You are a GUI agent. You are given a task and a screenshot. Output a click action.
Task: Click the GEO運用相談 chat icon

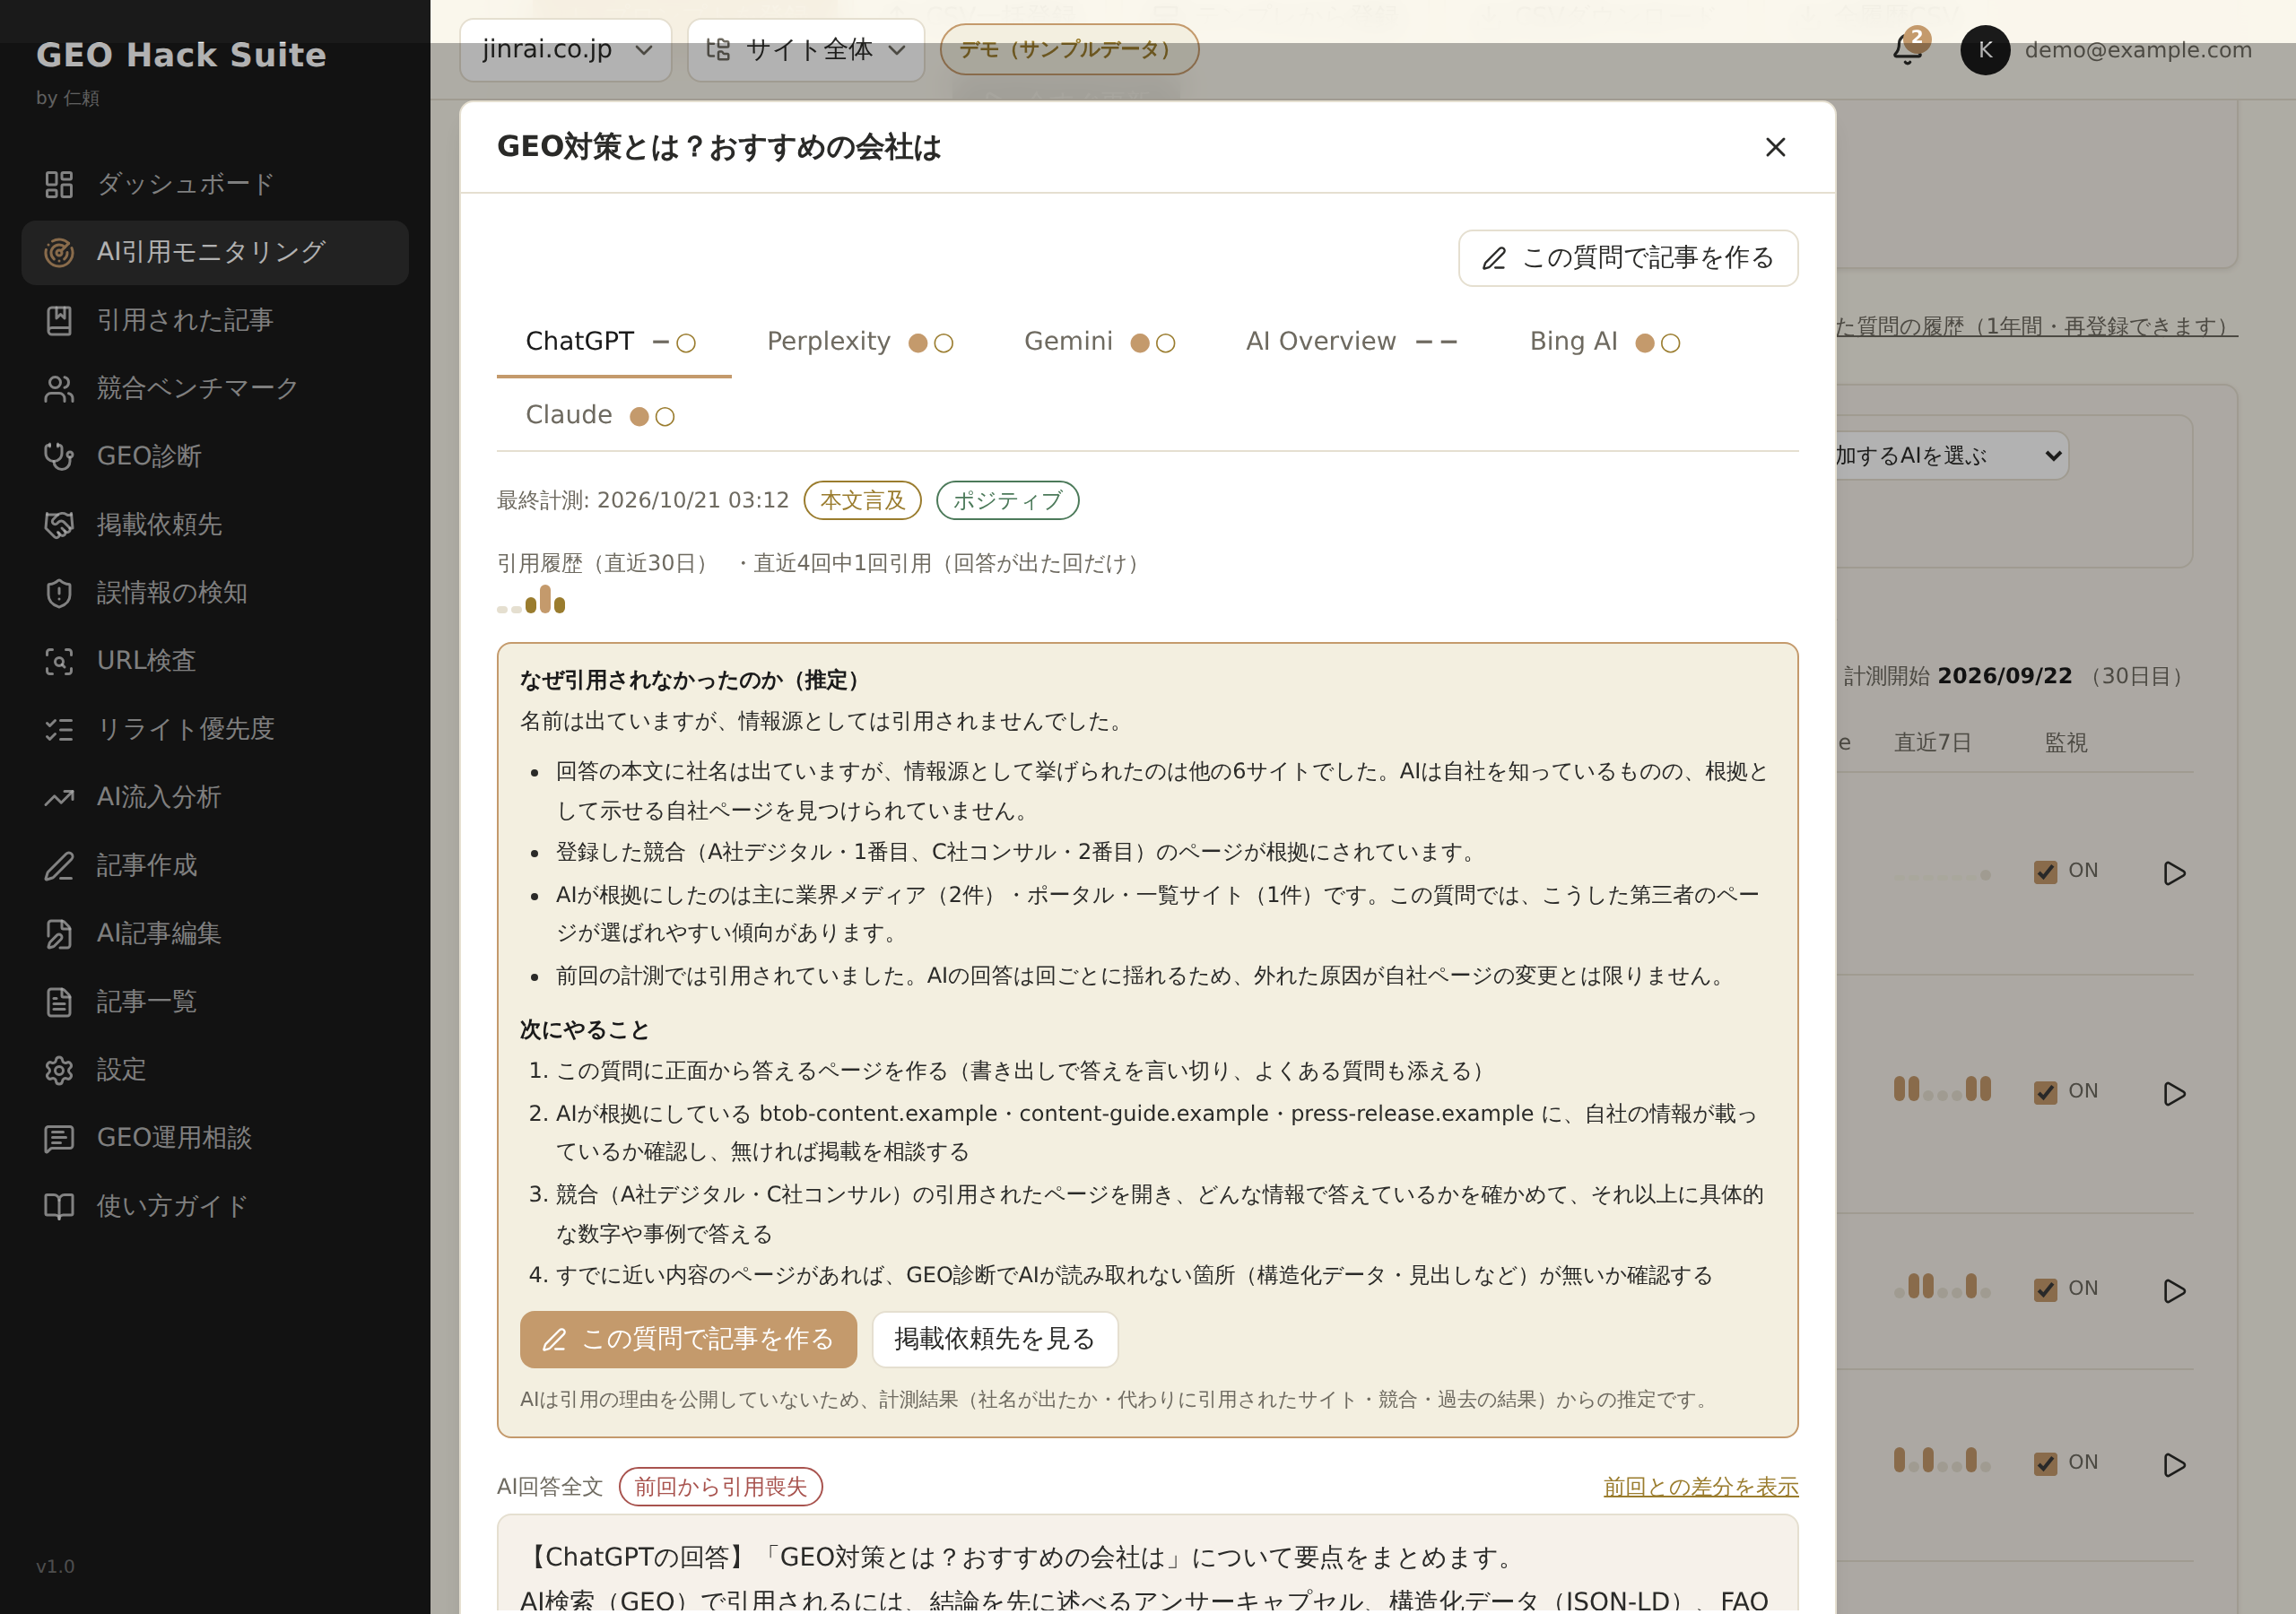point(59,1138)
